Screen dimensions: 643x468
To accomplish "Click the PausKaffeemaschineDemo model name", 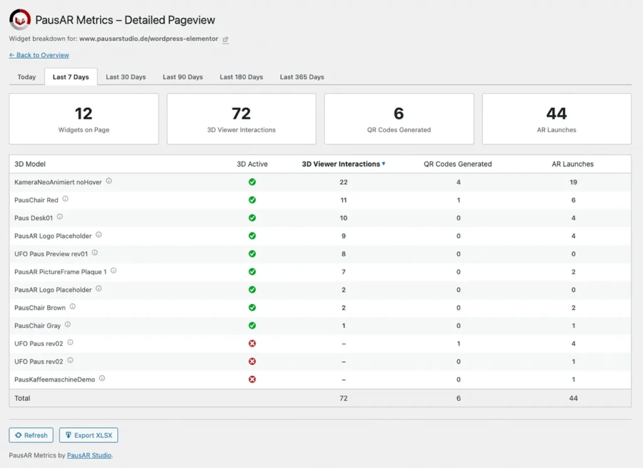I will point(55,379).
